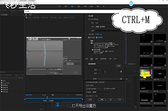Viewport: 168px width, 111px height.
Task: Click the Export button at dialog bottom
Action: click(111, 99)
